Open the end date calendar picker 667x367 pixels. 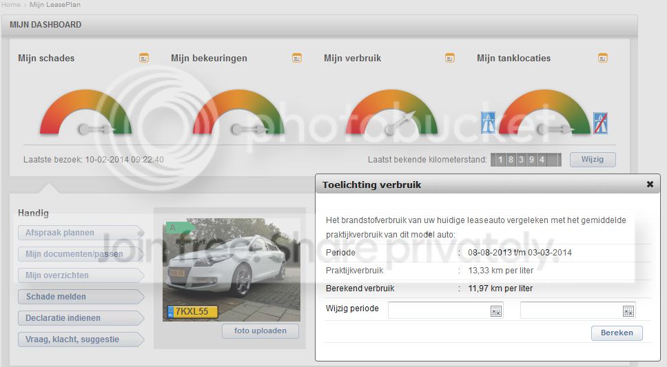coord(628,311)
